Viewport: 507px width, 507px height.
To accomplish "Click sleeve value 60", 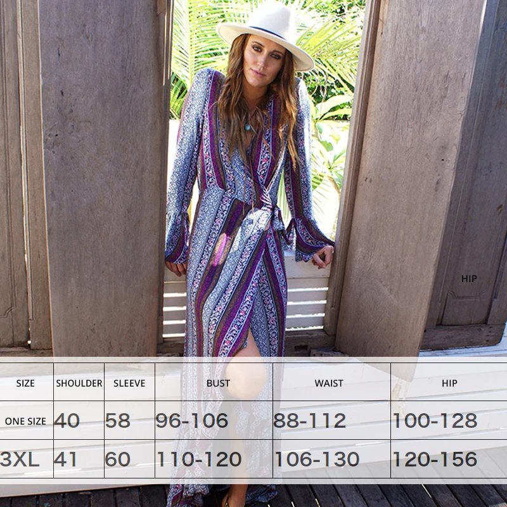I will 118,459.
